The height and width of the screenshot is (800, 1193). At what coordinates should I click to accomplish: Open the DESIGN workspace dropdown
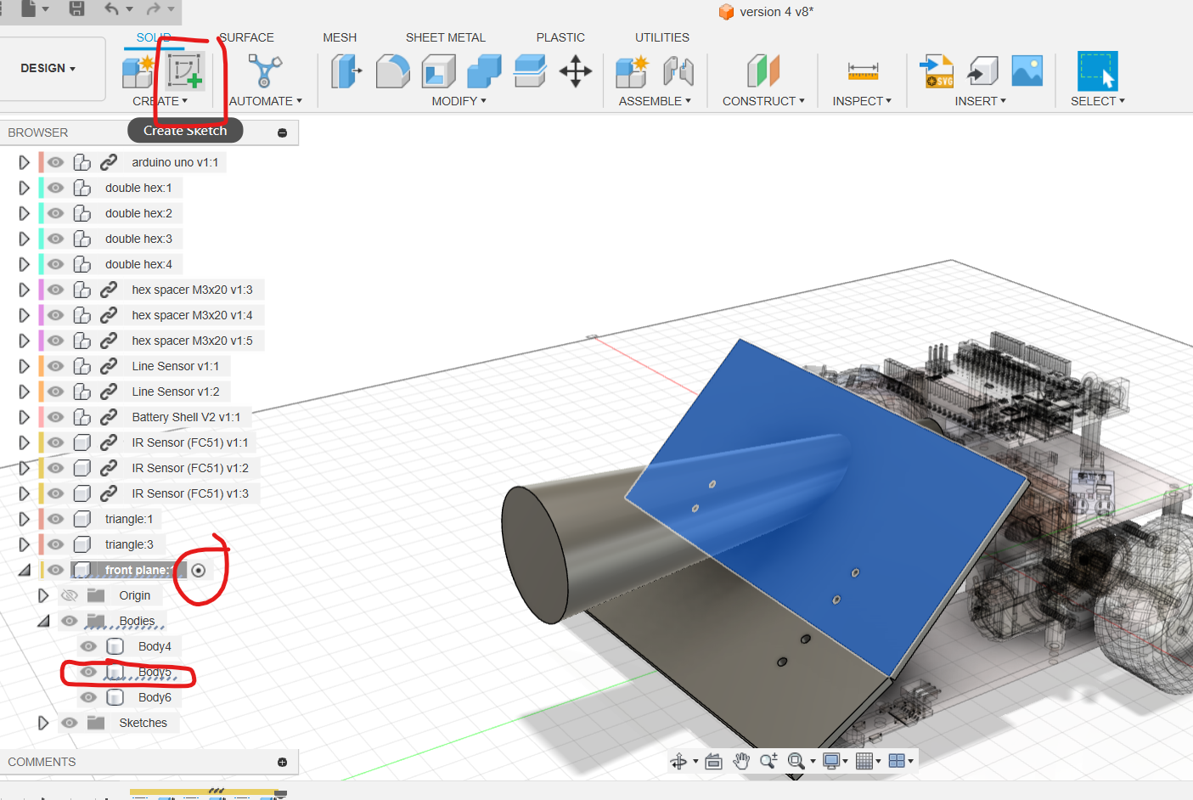(48, 68)
